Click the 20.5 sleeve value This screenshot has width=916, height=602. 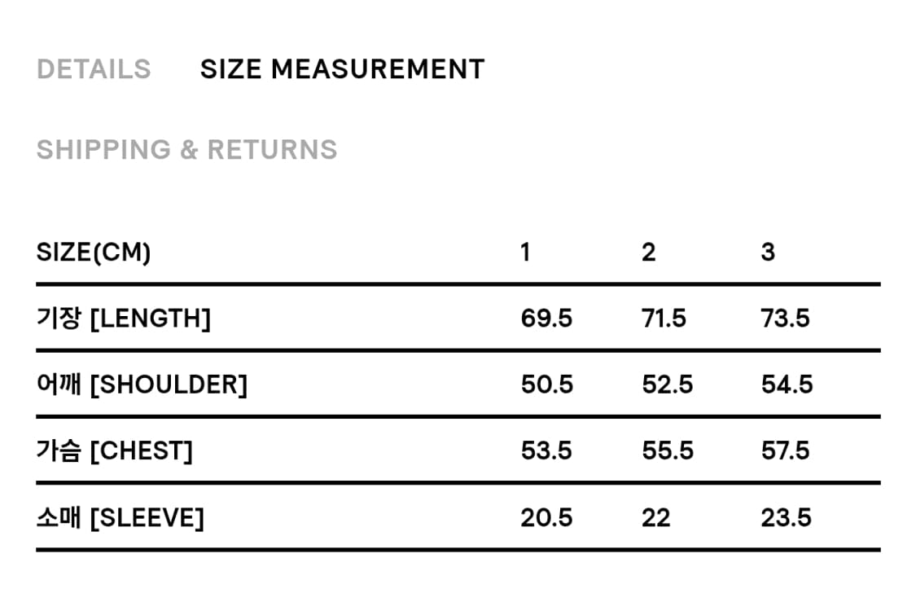[x=546, y=517]
